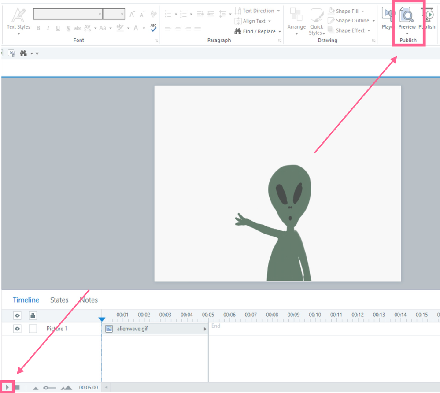Click the binoculars icon in quick access toolbar
This screenshot has width=440, height=393.
click(22, 53)
